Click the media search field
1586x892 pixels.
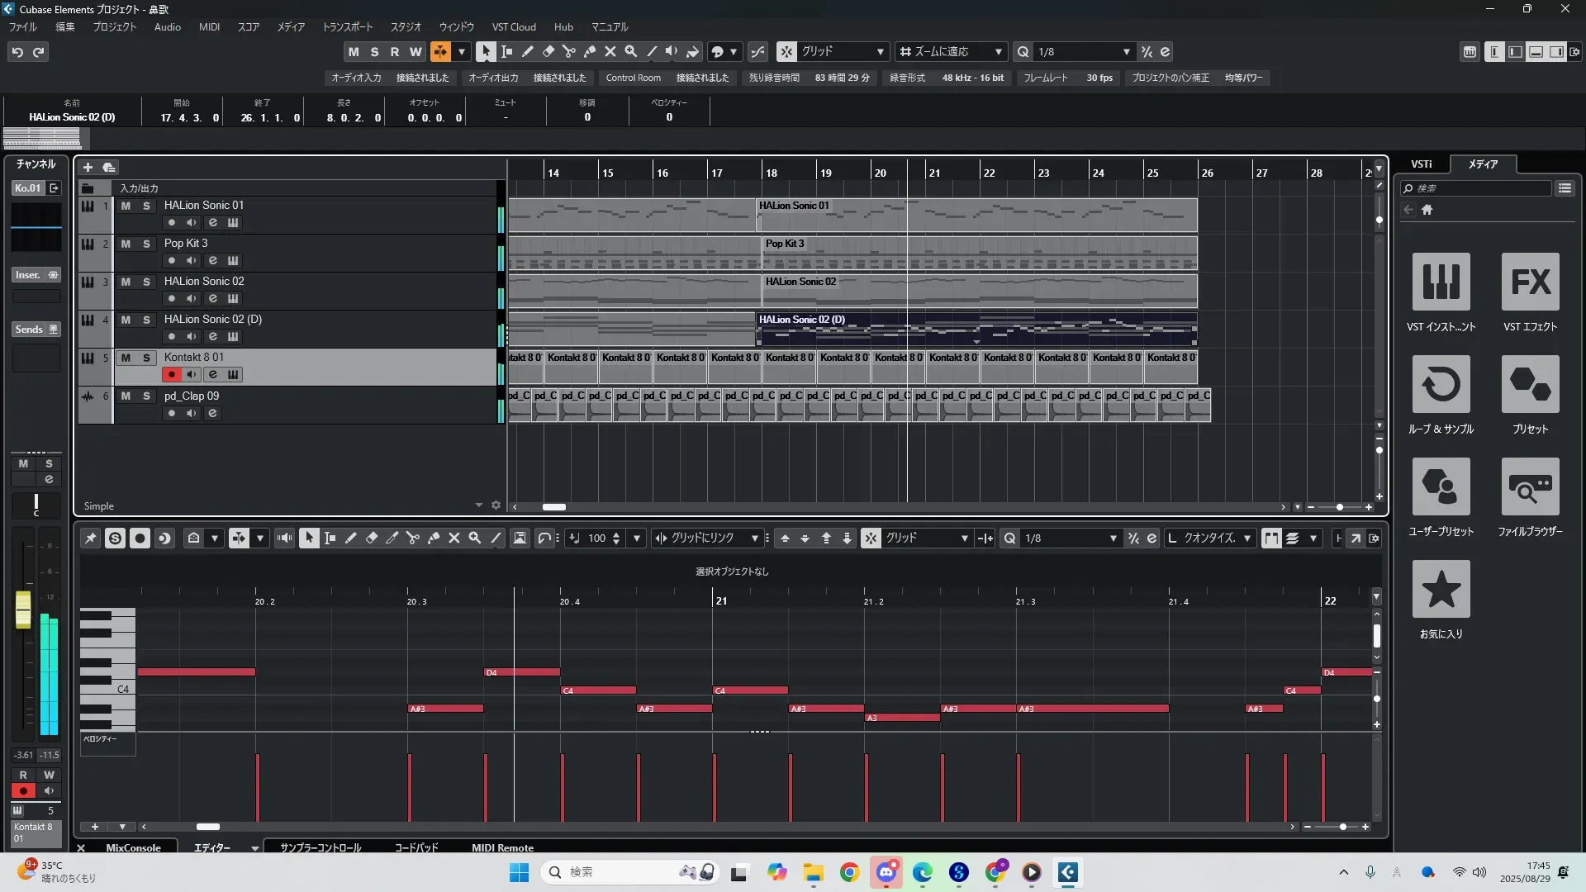pyautogui.click(x=1477, y=188)
